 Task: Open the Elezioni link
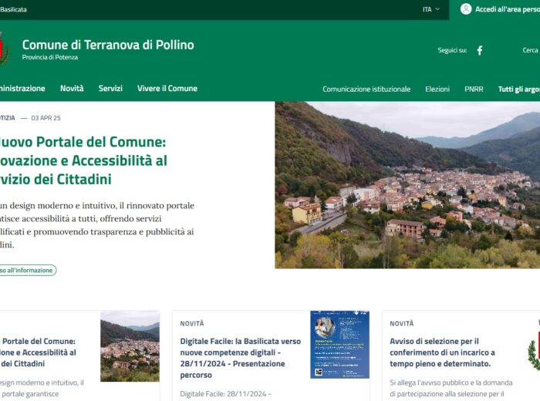click(x=437, y=89)
